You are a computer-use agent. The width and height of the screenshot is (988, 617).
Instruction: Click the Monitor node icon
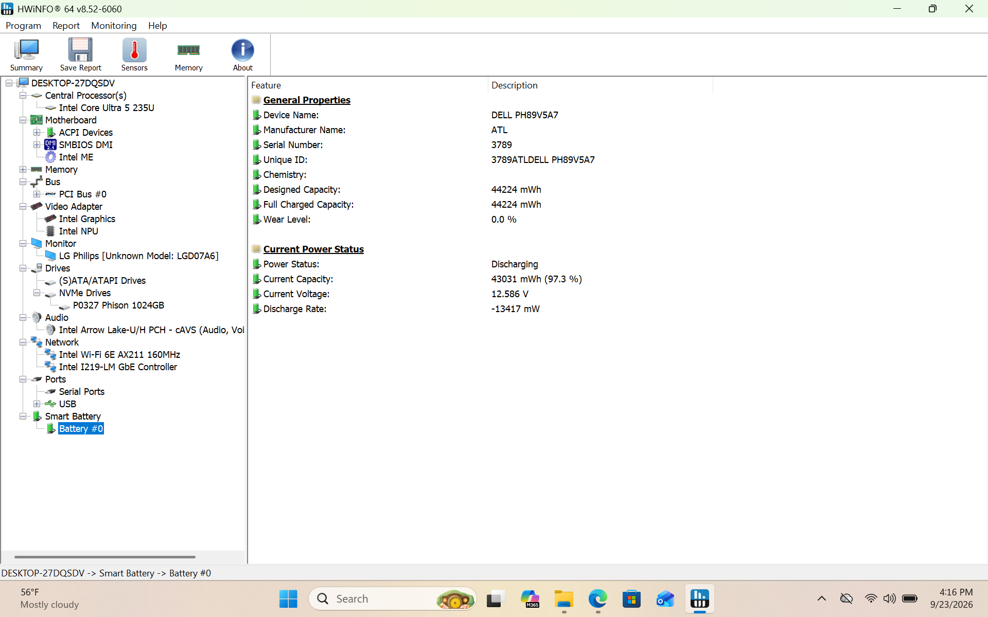click(x=37, y=244)
